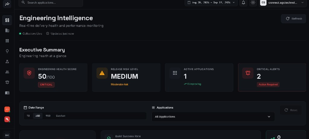
Task: Click the Moderate risk label
Action: tap(119, 84)
